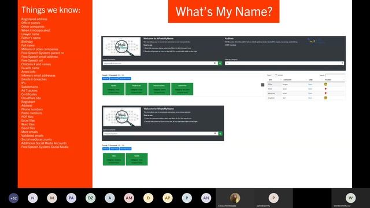Viewport: 370px width, 208px height.
Task: Select participant avatar with initial M
Action: click(52, 198)
